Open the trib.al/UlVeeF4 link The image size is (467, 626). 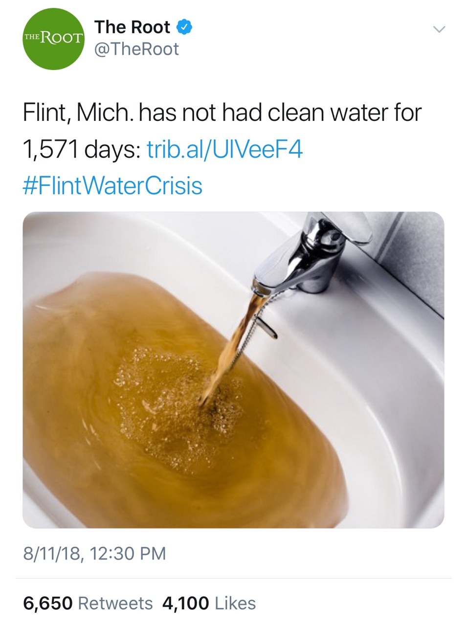click(224, 149)
